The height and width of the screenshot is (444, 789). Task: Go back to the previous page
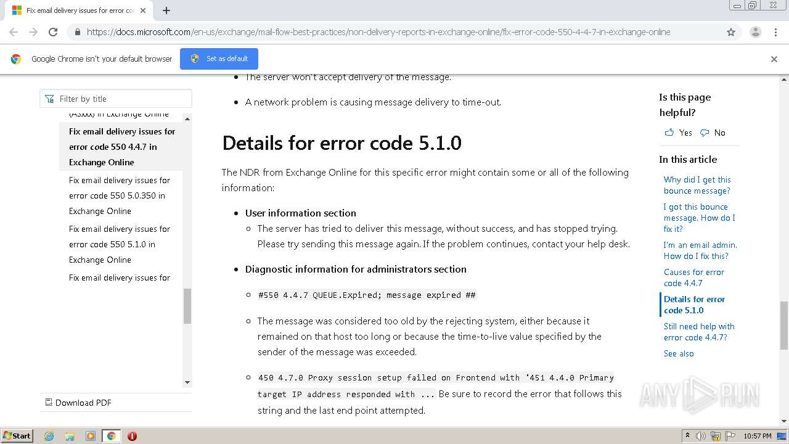tap(14, 32)
